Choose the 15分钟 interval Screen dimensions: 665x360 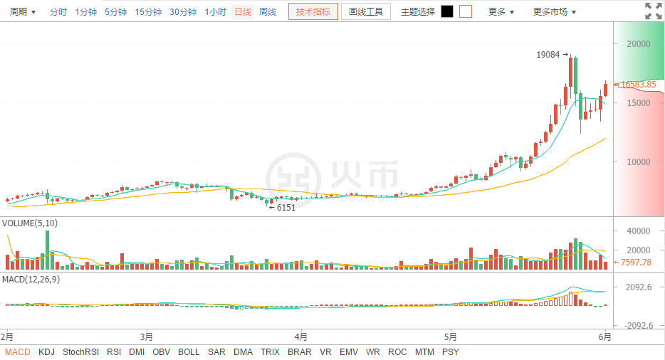pos(148,12)
